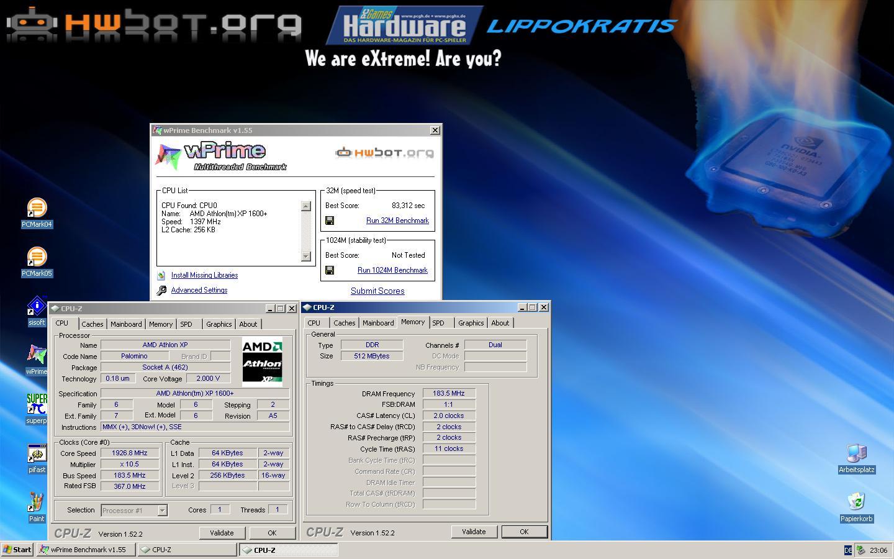Viewport: 894px width, 559px height.
Task: Open the superpi desktop shortcut
Action: coord(37,404)
